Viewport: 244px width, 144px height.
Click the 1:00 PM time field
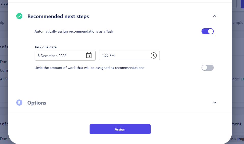(x=123, y=55)
